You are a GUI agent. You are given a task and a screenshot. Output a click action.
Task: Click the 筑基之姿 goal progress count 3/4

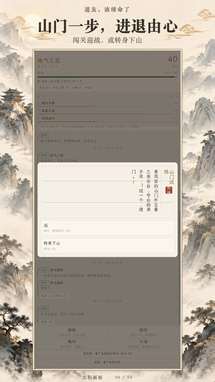pos(175,111)
